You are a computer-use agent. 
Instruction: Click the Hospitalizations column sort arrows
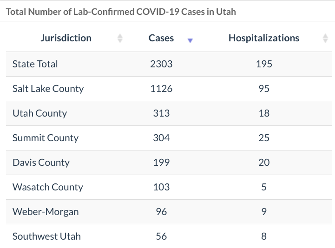tap(325, 39)
